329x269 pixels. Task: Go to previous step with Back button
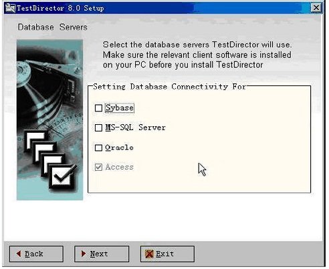click(x=36, y=254)
